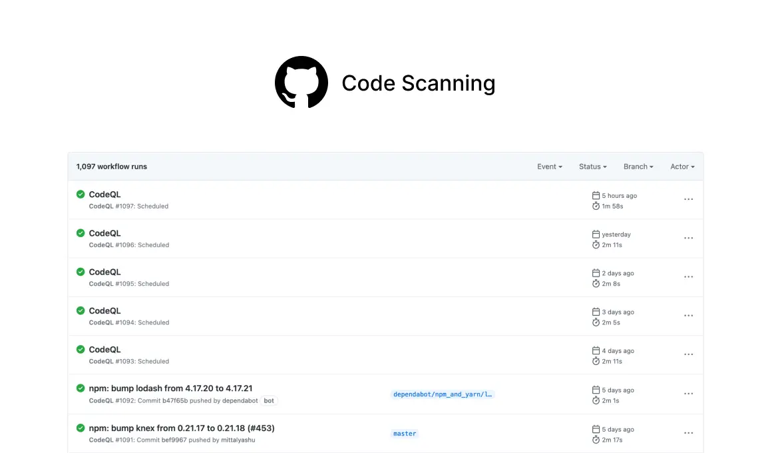Screen dimensions: 772x453
Task: Open the kebab menu for CodeQL #1093
Action: pos(688,354)
